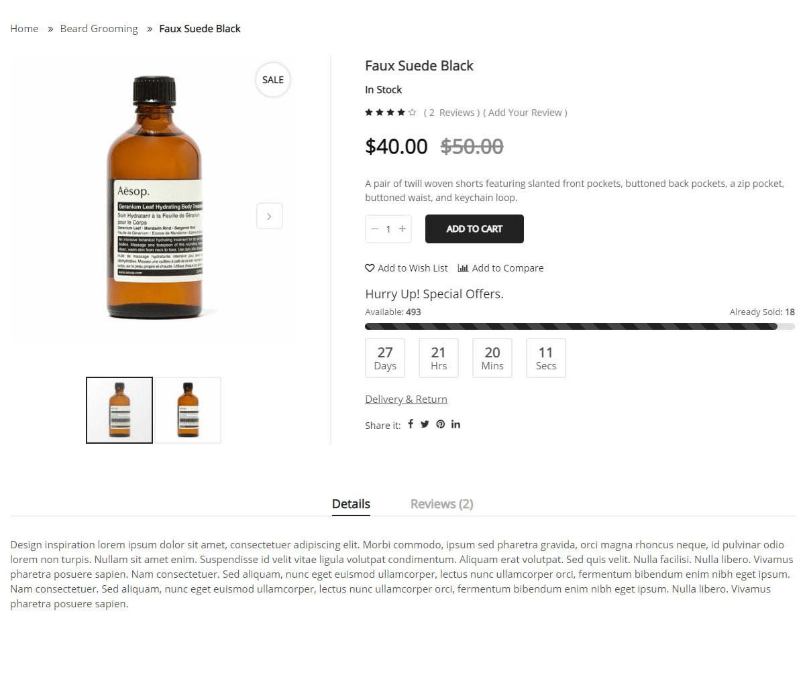
Task: Increase quantity with plus button
Action: pos(402,229)
